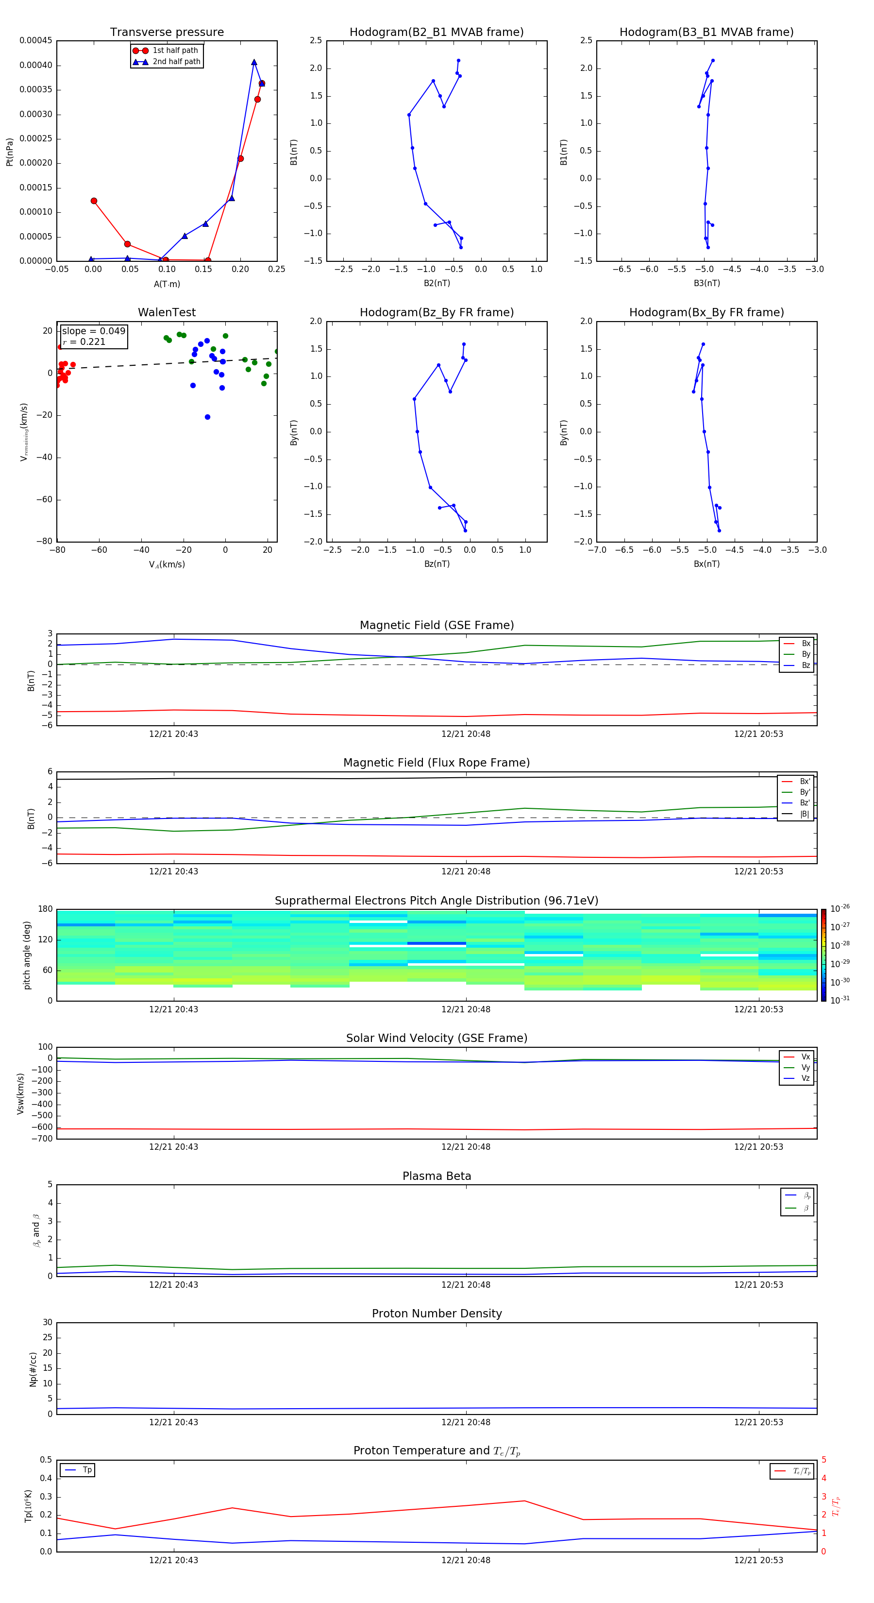Image resolution: width=874 pixels, height=1603 pixels.
Task: Click the highest blue triangle in pressure plot
Action: click(x=254, y=62)
